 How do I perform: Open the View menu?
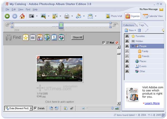(21, 9)
